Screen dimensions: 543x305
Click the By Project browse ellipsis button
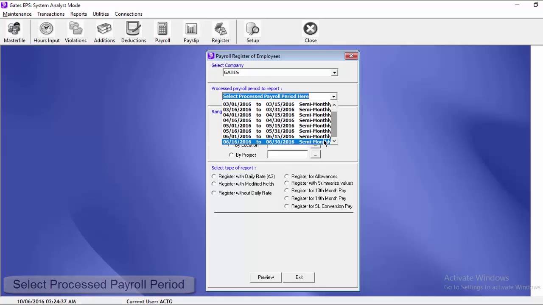315,155
